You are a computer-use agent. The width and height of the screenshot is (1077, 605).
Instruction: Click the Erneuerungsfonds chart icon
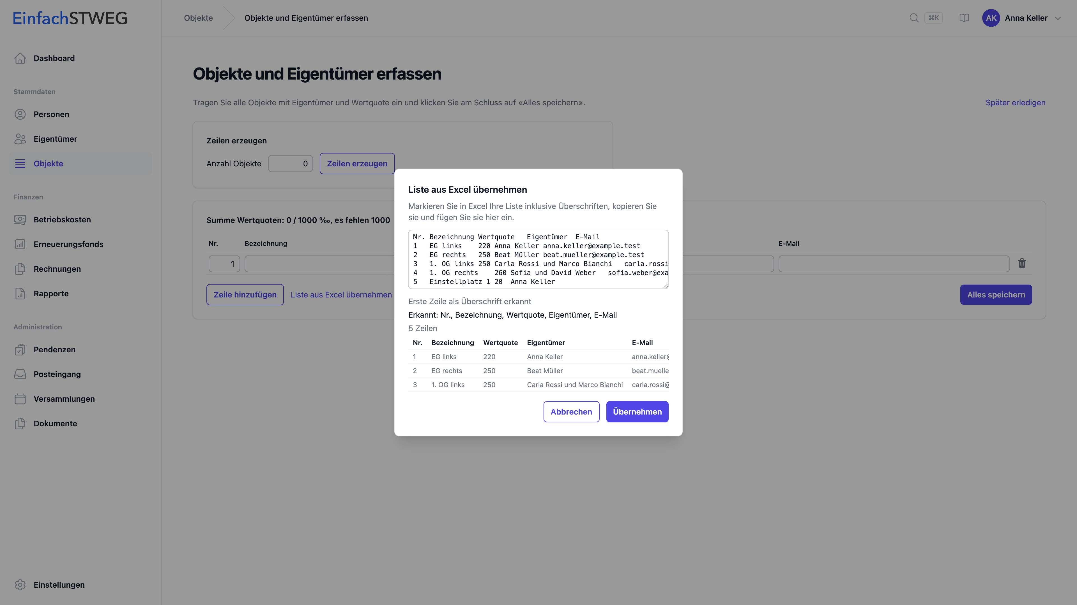(x=20, y=244)
